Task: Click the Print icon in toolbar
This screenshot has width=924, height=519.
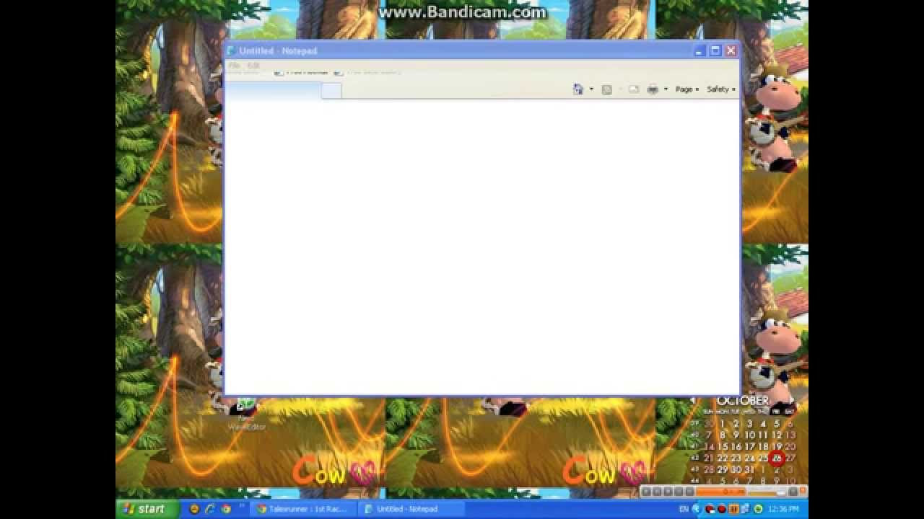Action: click(653, 89)
